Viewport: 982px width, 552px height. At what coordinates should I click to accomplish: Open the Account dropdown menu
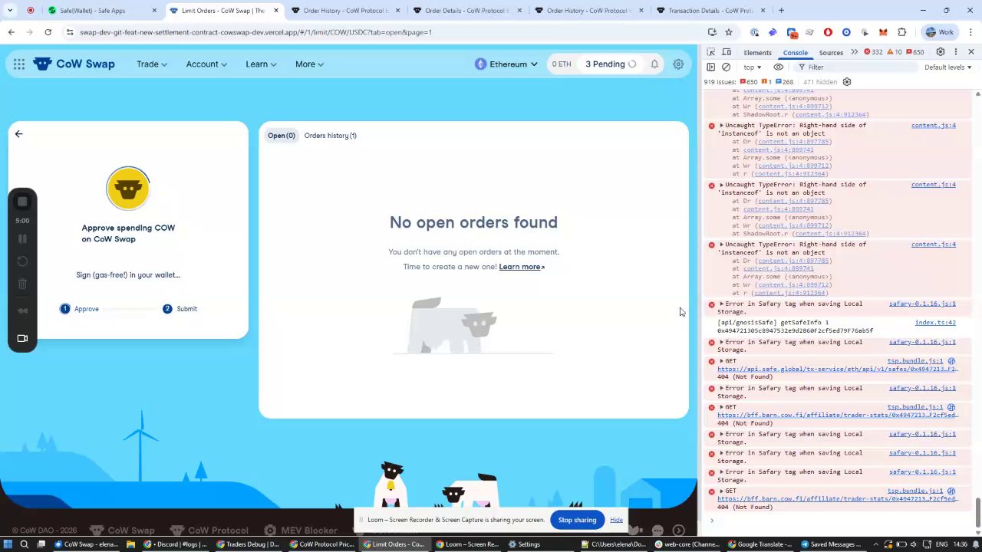pos(206,64)
